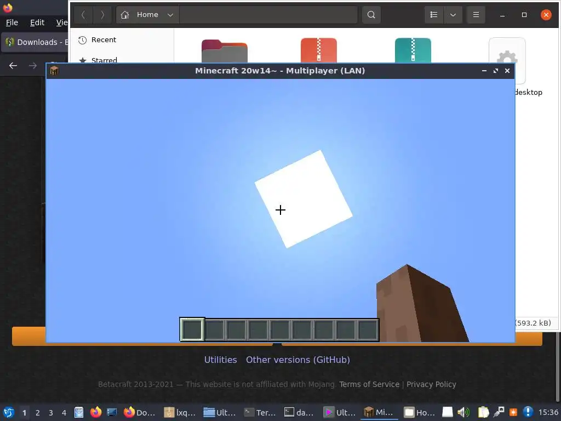Viewport: 561px width, 421px height.
Task: Expand the Home path dropdown
Action: [x=170, y=15]
